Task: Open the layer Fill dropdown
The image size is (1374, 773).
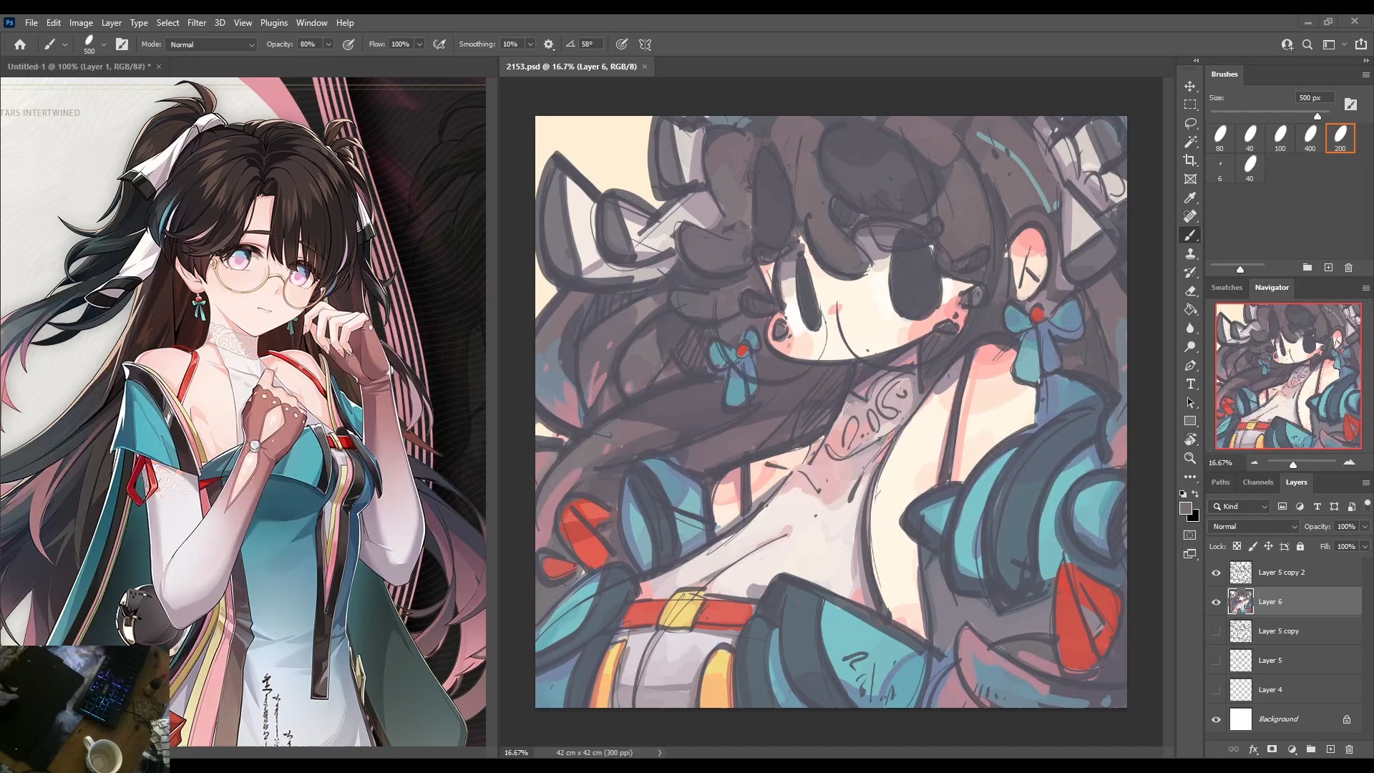Action: coord(1365,547)
